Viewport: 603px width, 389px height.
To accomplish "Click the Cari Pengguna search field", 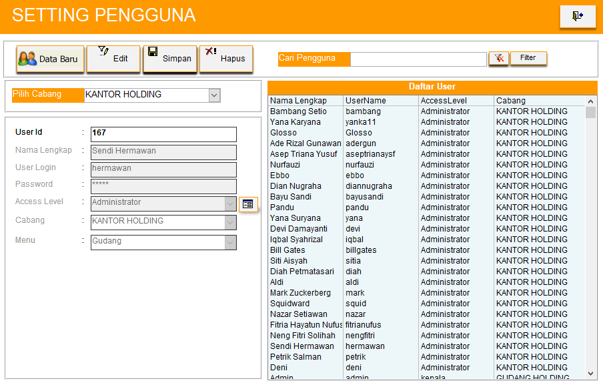I will coord(418,59).
